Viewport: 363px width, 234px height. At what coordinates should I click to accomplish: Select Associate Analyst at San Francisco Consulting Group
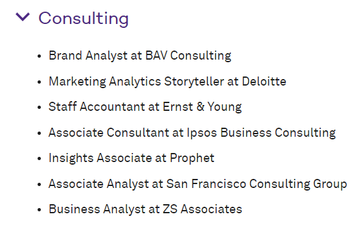(198, 184)
